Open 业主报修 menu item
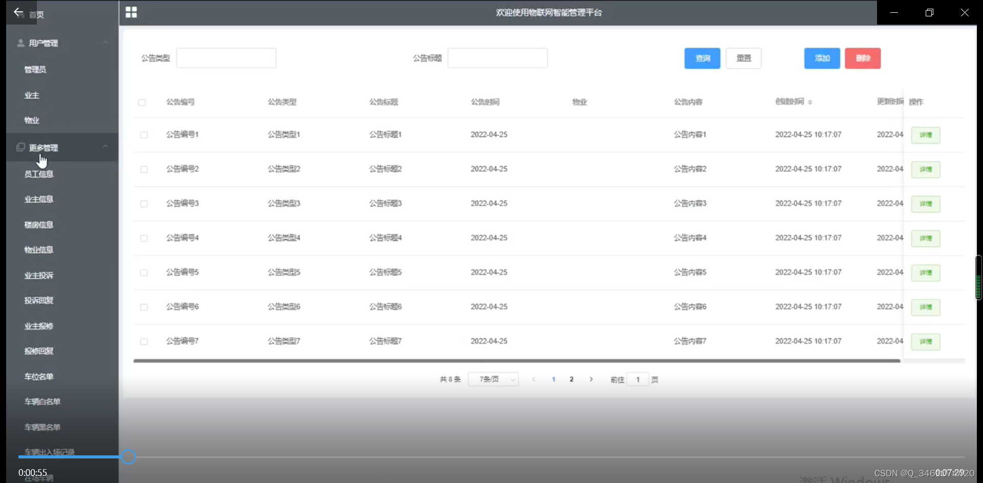Image resolution: width=983 pixels, height=483 pixels. 39,326
